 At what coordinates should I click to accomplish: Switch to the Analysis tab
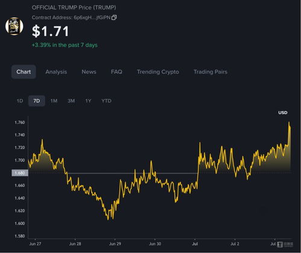coord(56,72)
